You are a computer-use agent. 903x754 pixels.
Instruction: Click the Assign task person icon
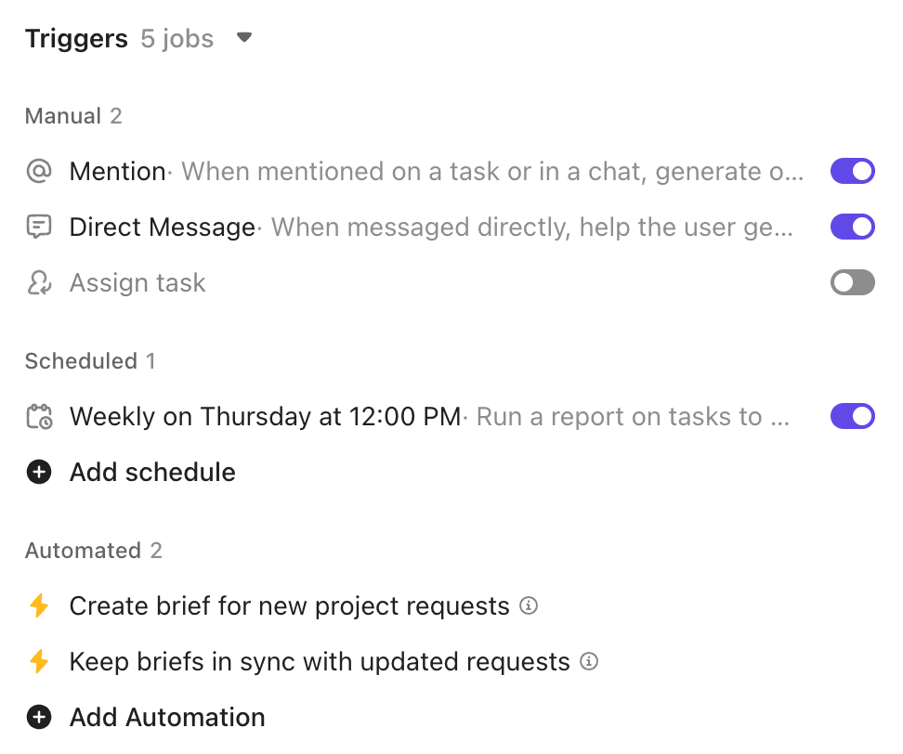click(38, 282)
